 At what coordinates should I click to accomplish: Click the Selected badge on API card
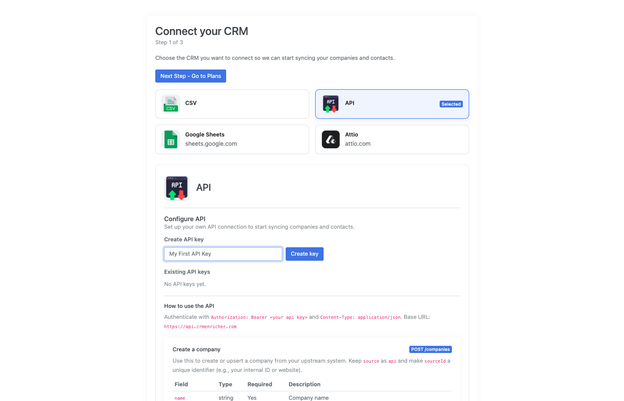tap(451, 104)
